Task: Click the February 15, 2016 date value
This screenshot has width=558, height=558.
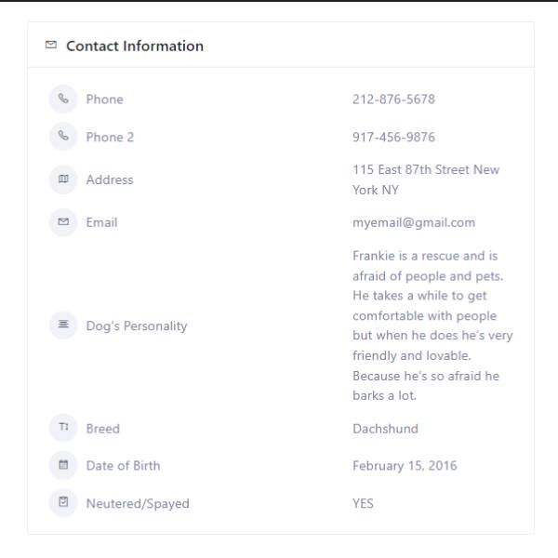Action: click(x=405, y=466)
